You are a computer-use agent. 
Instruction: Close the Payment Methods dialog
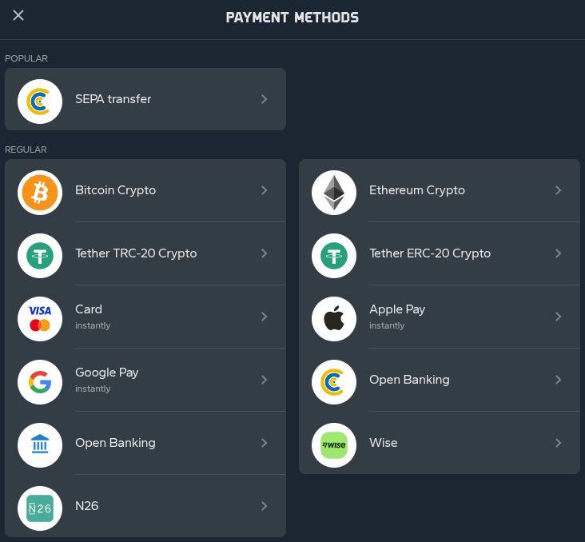[x=18, y=15]
